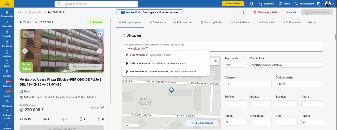Click the Domicilio input field
Viewport: 337px width, 130px height.
[x=286, y=65]
